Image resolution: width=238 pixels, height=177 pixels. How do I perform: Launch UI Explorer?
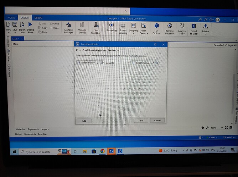coord(156,29)
